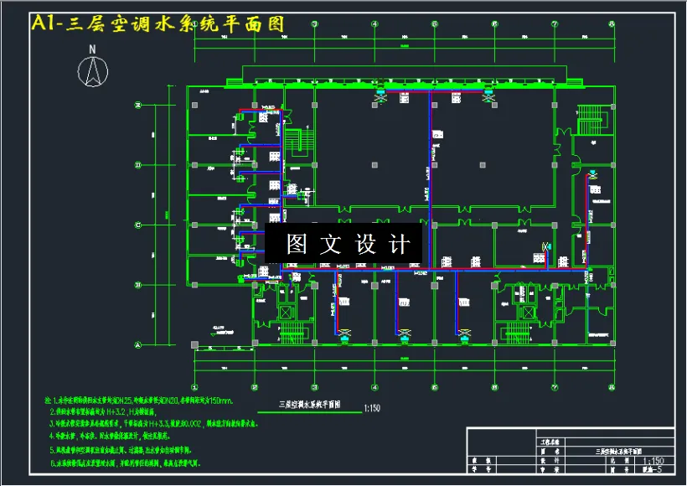Pick column axis bubble ④ below the plan
687x486 pixels.
(374, 387)
